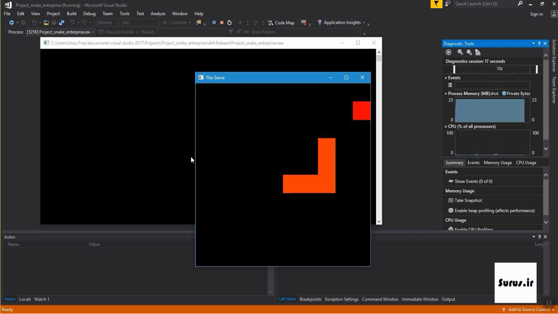This screenshot has height=314, width=558.
Task: Open the File menu
Action: coord(7,14)
